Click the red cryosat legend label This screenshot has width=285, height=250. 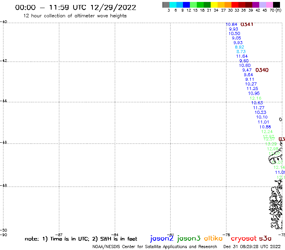(244, 238)
